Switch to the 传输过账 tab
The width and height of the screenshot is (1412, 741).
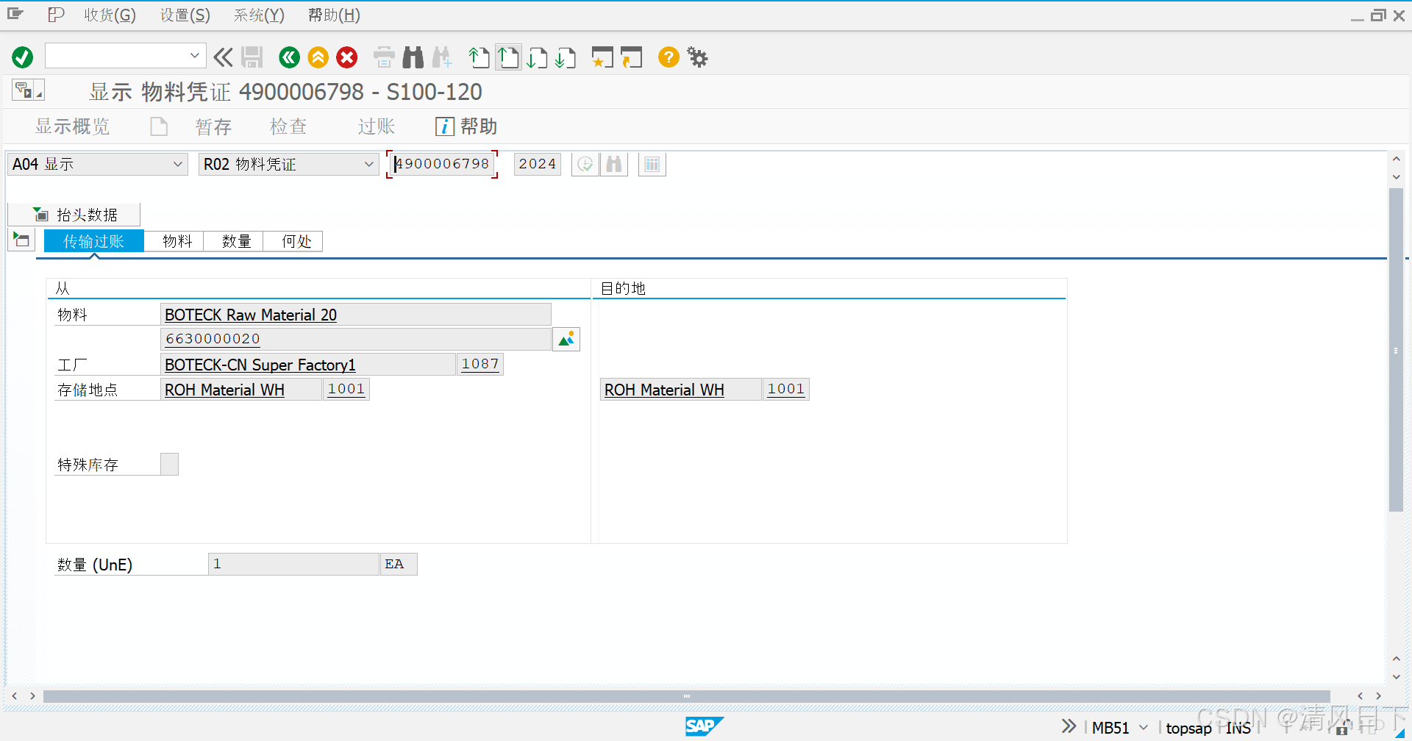(x=93, y=241)
